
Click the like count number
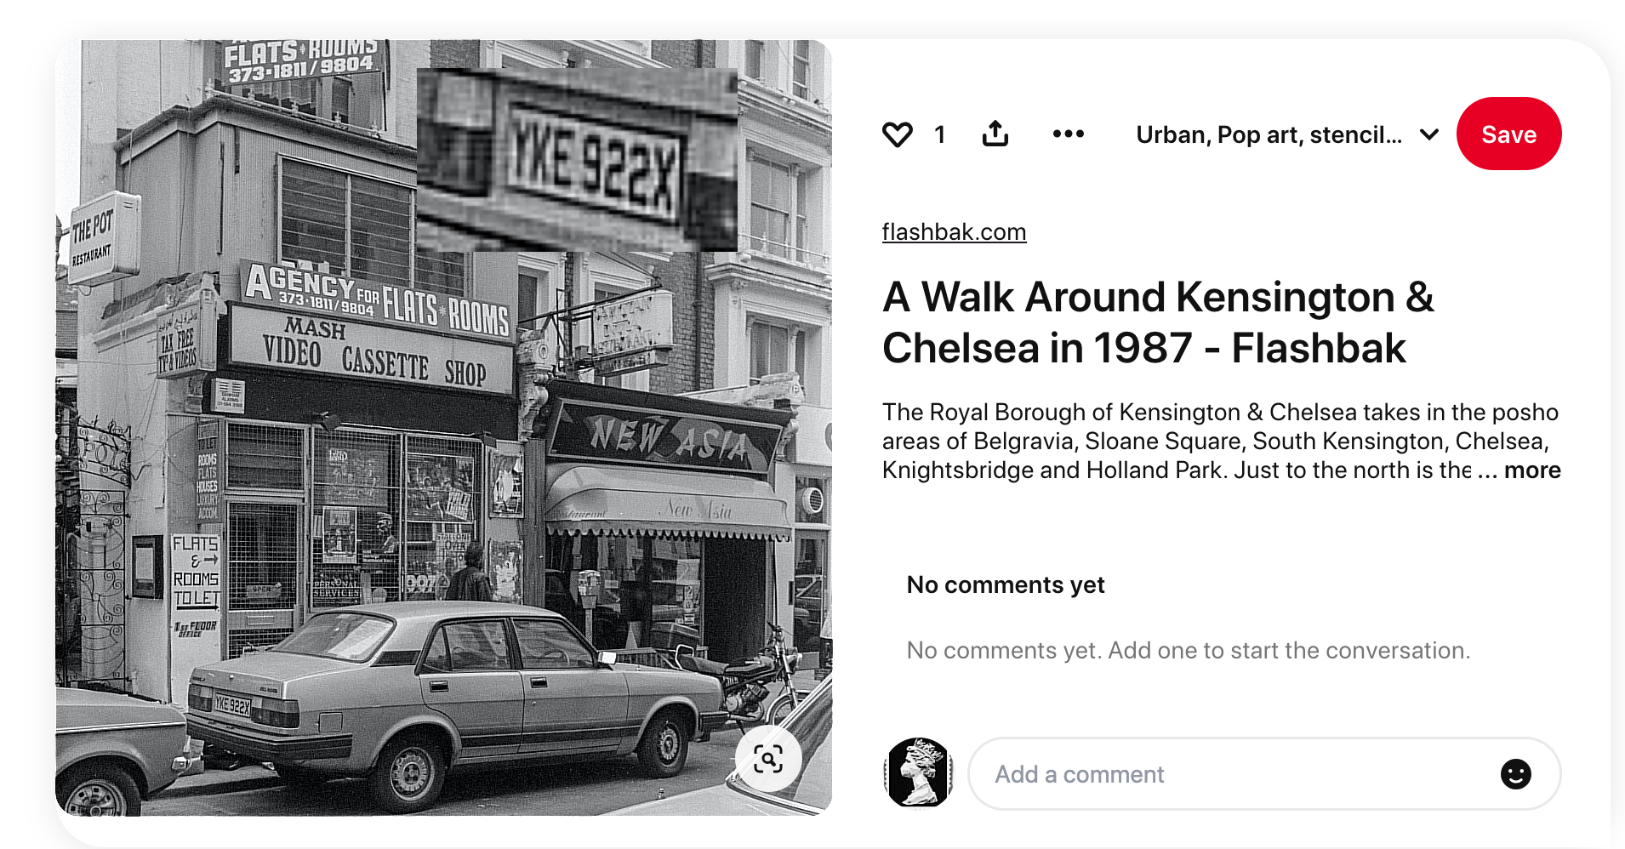(939, 134)
